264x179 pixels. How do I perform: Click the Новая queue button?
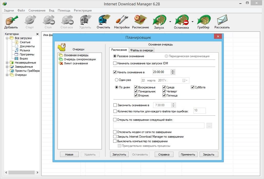pyautogui.click(x=69, y=154)
